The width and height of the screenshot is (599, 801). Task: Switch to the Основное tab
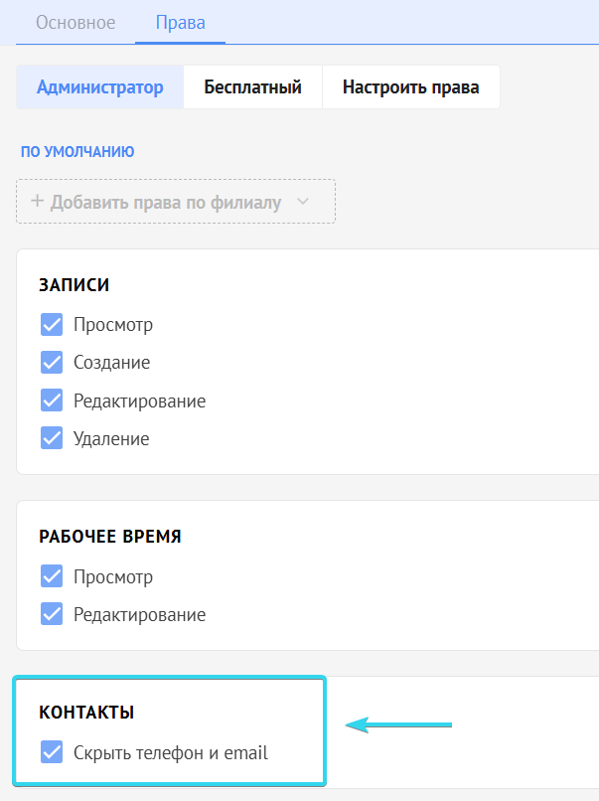click(75, 23)
